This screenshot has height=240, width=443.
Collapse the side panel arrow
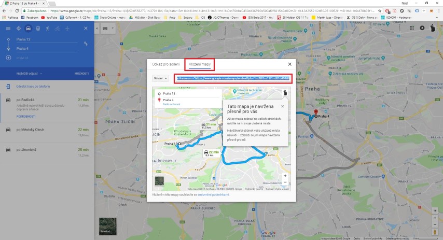point(97,29)
